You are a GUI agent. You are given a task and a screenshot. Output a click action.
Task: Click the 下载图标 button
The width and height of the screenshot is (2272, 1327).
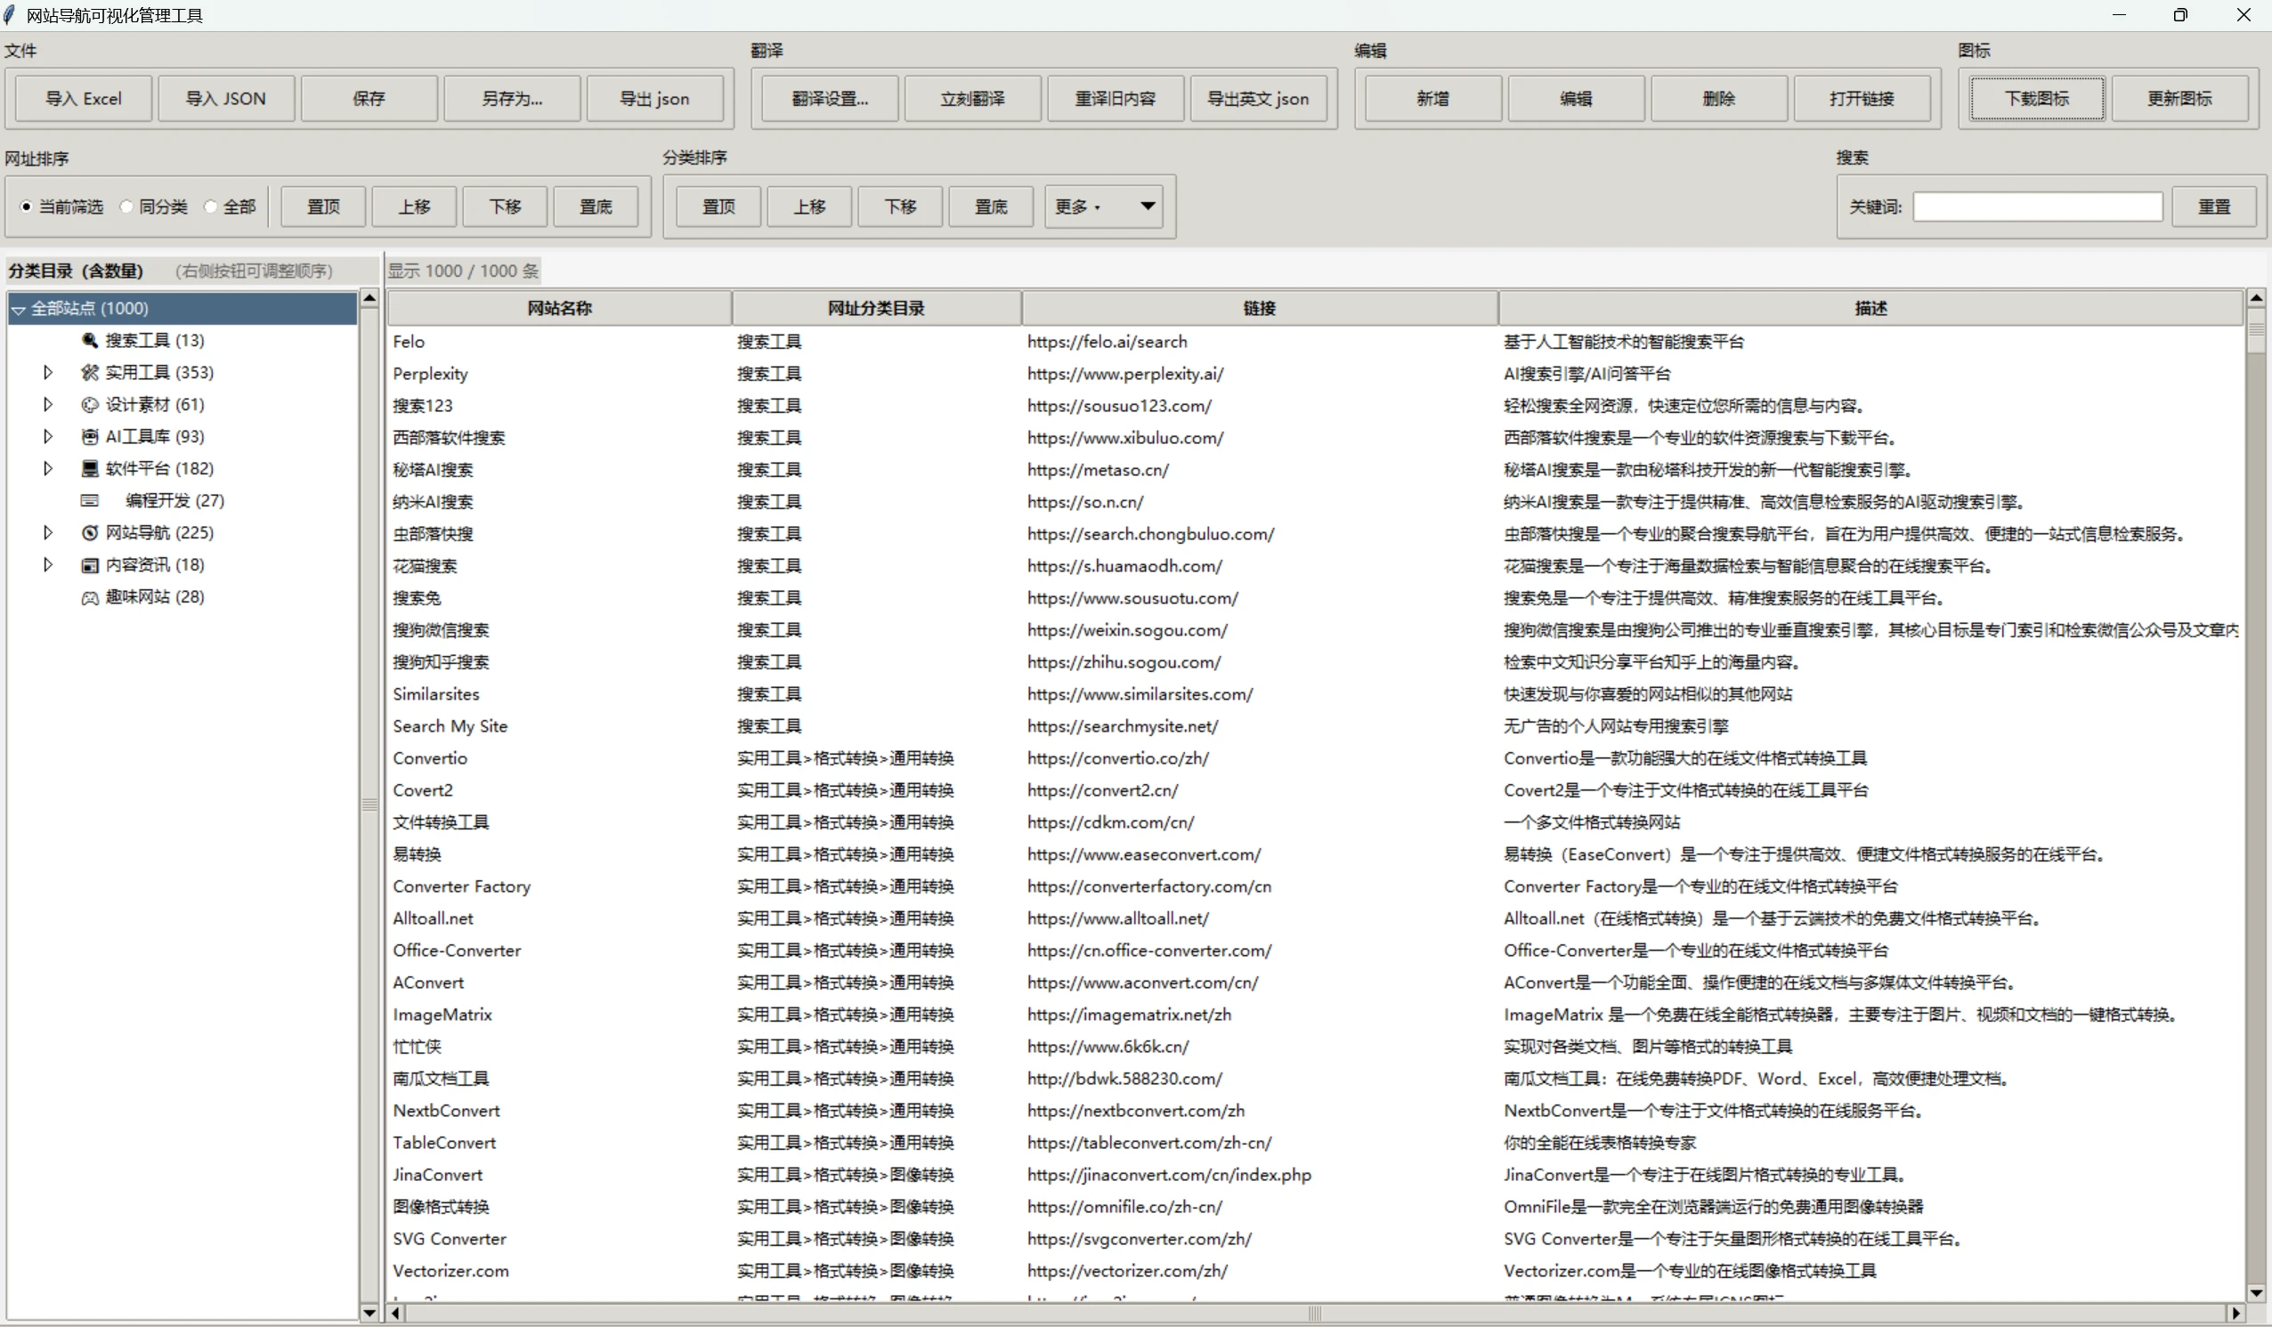[2038, 98]
